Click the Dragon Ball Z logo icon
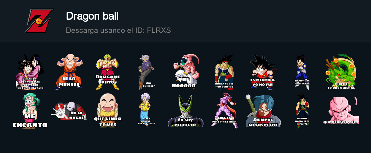Image resolution: width=371 pixels, height=153 pixels. [39, 21]
